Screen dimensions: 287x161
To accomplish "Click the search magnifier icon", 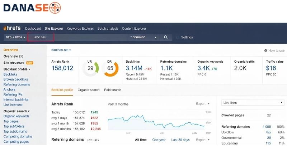I will click(x=166, y=37).
